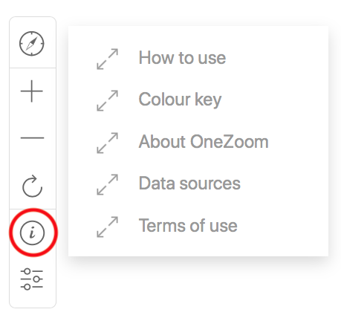
Task: Click expand arrows beside Data sources
Action: pos(107,184)
